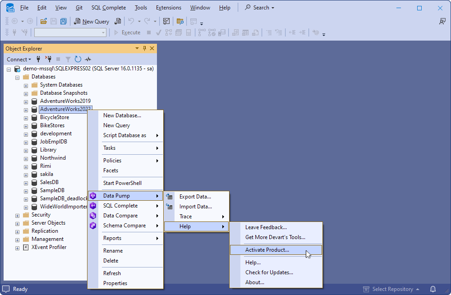
Task: Open the Connect dropdown in Object Explorer
Action: click(x=18, y=59)
